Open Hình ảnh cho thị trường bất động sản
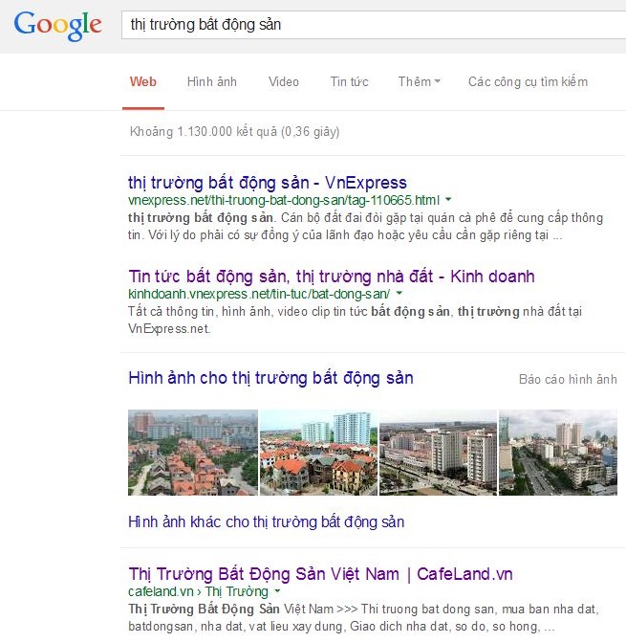Screen dimensions: 626x643 click(x=270, y=378)
